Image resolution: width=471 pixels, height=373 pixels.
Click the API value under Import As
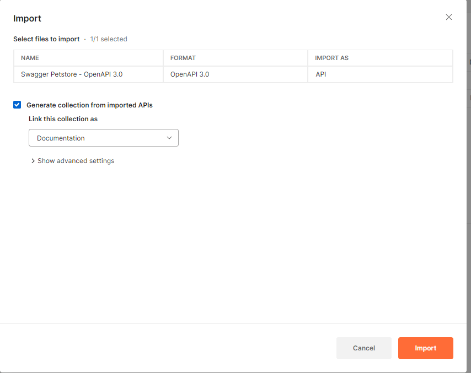321,74
